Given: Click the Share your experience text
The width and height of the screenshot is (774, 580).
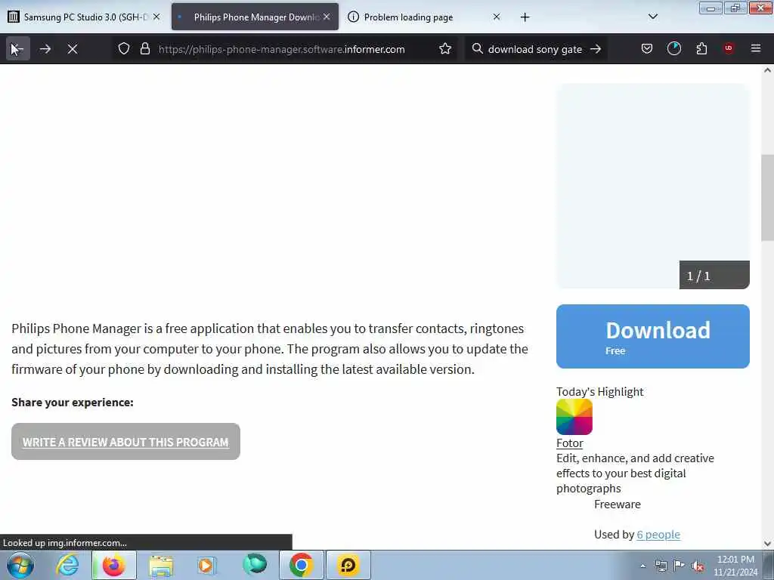Looking at the screenshot, I should 73,403.
